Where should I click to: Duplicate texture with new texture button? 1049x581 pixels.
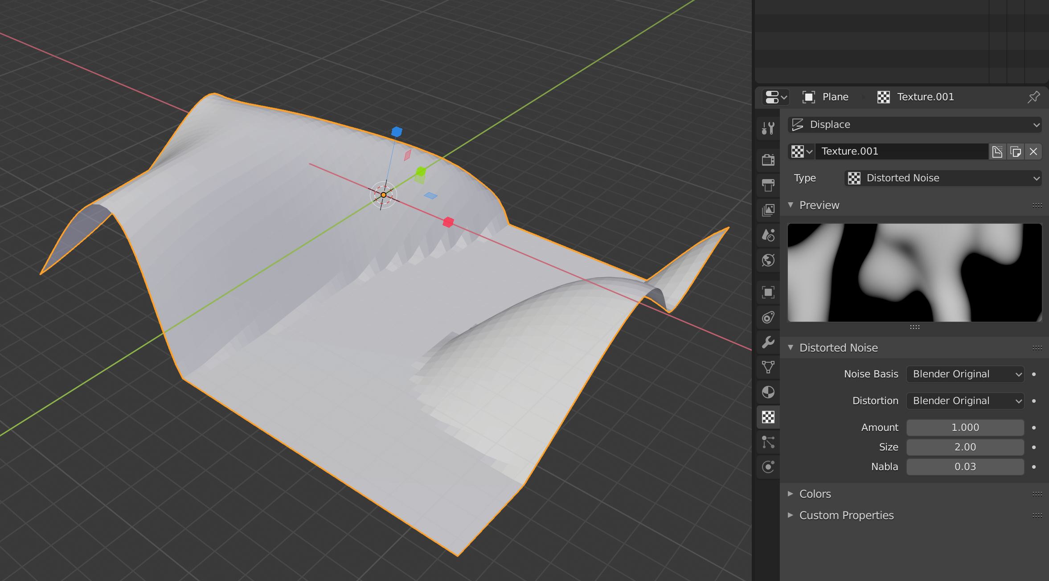tap(1016, 151)
